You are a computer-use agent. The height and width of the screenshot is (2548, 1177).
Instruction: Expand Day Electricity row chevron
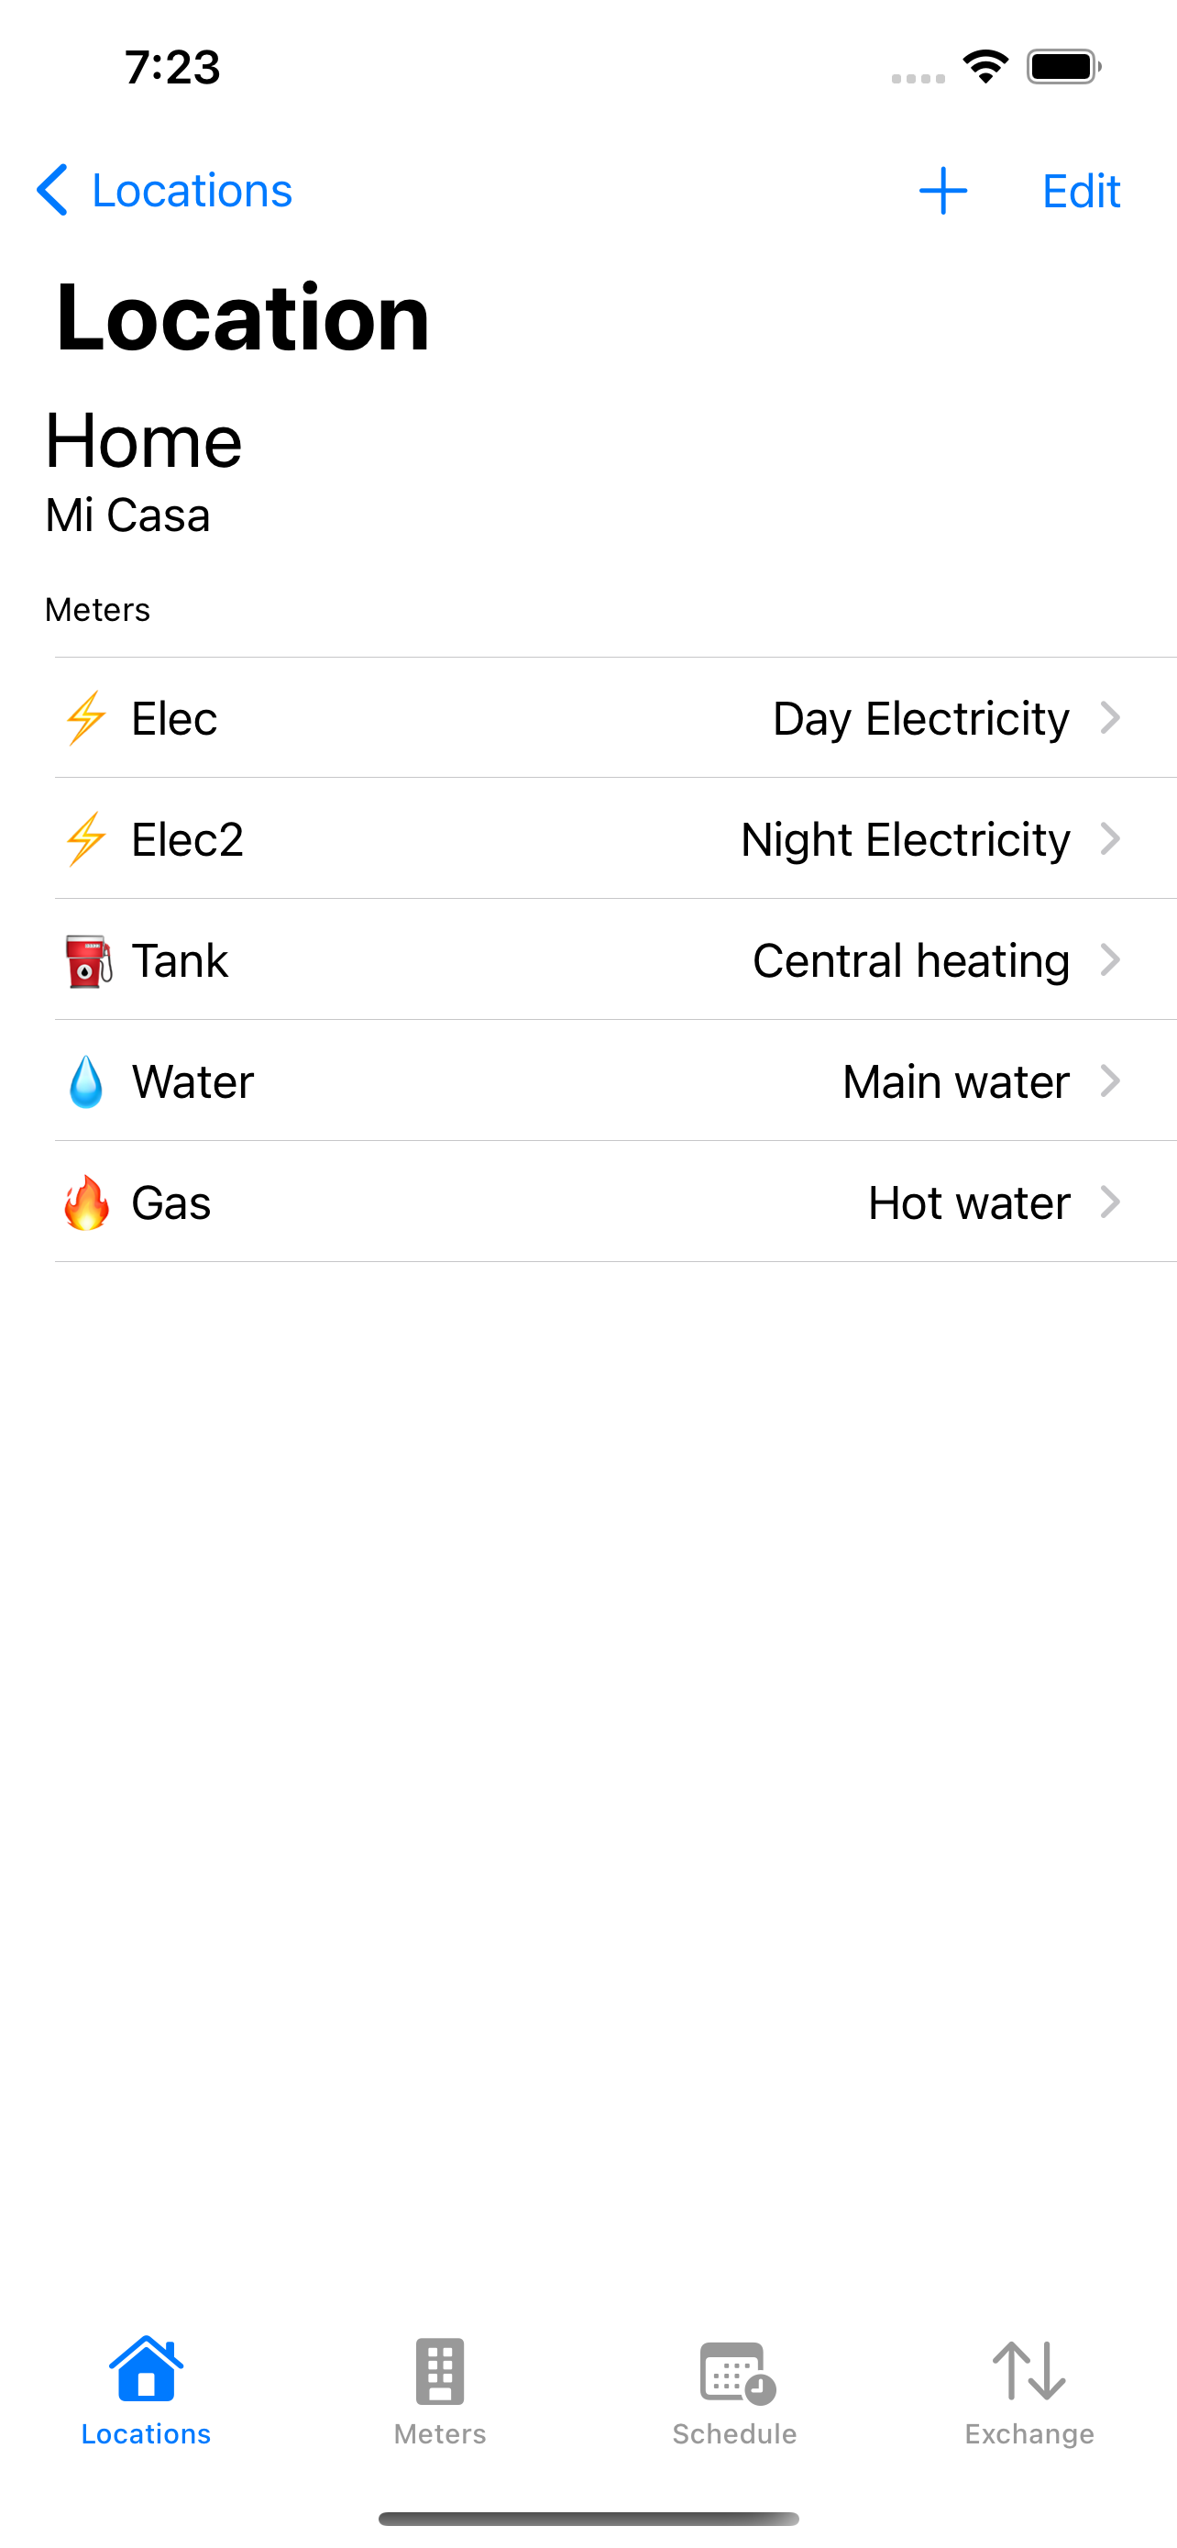(1110, 718)
